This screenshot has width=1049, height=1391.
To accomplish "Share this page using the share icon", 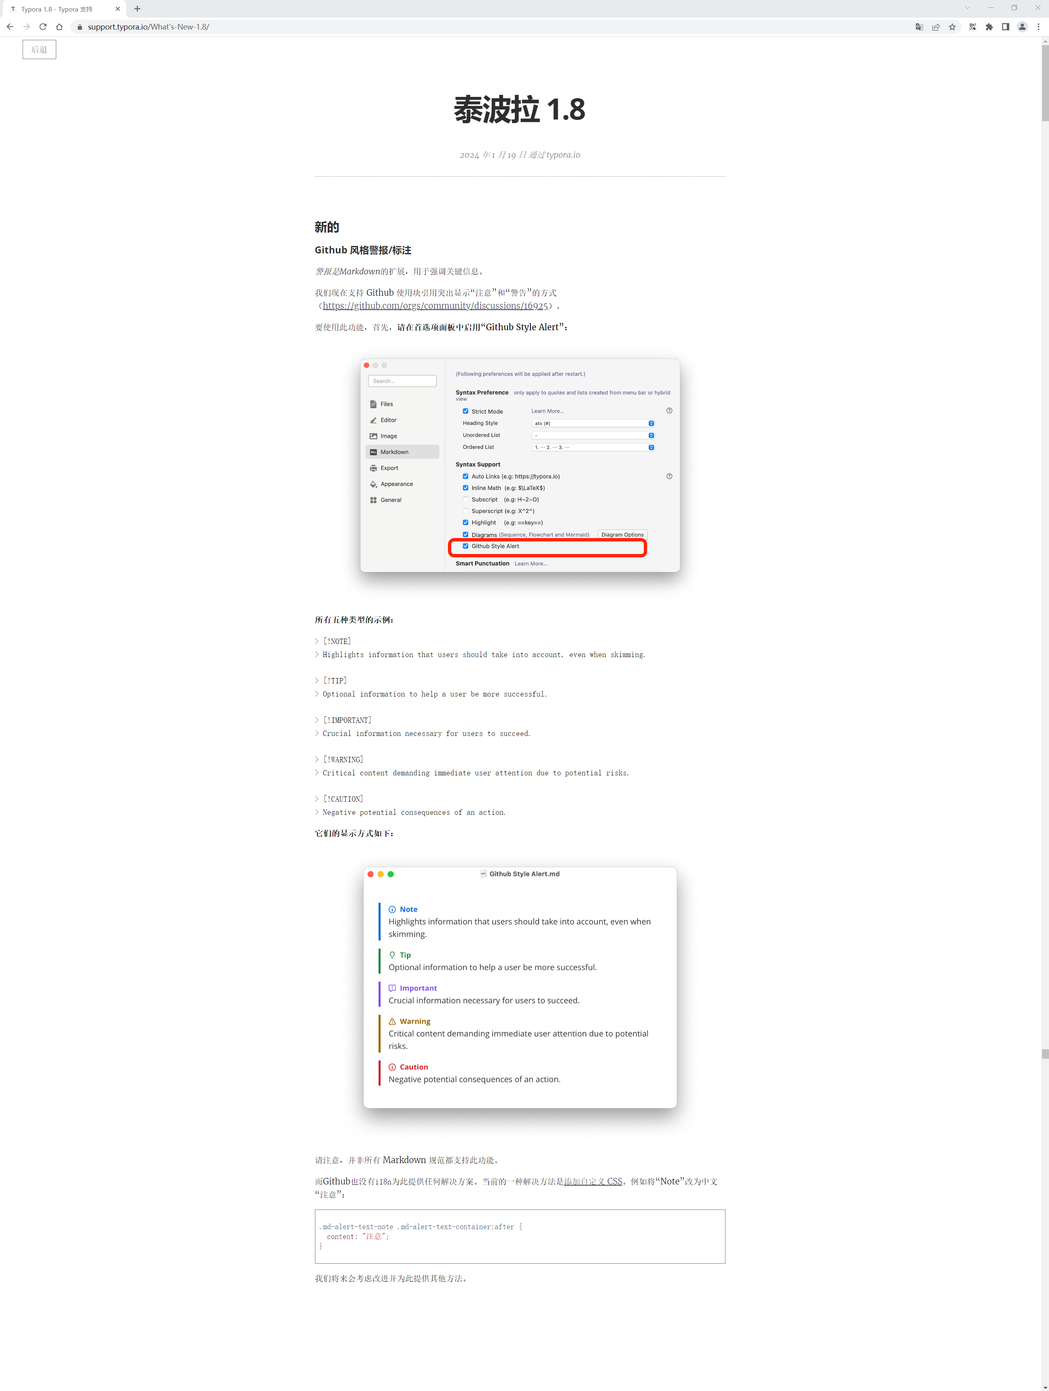I will tap(936, 27).
